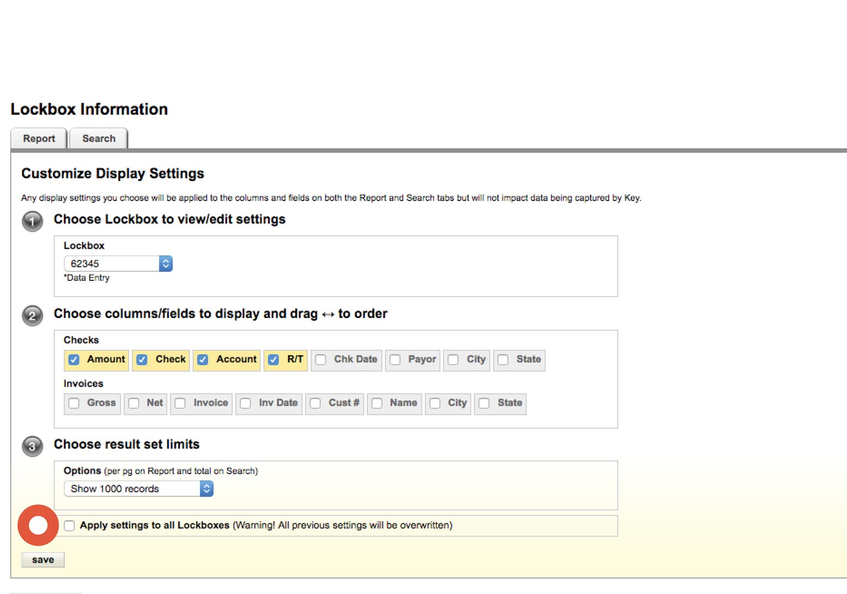Enable the Inv Date column
The image size is (847, 594).
(x=245, y=403)
